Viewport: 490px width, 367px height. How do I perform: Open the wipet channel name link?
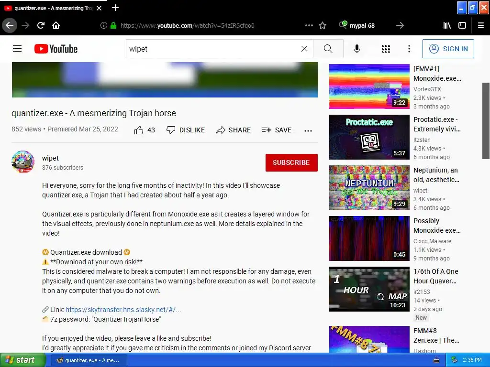click(x=50, y=158)
